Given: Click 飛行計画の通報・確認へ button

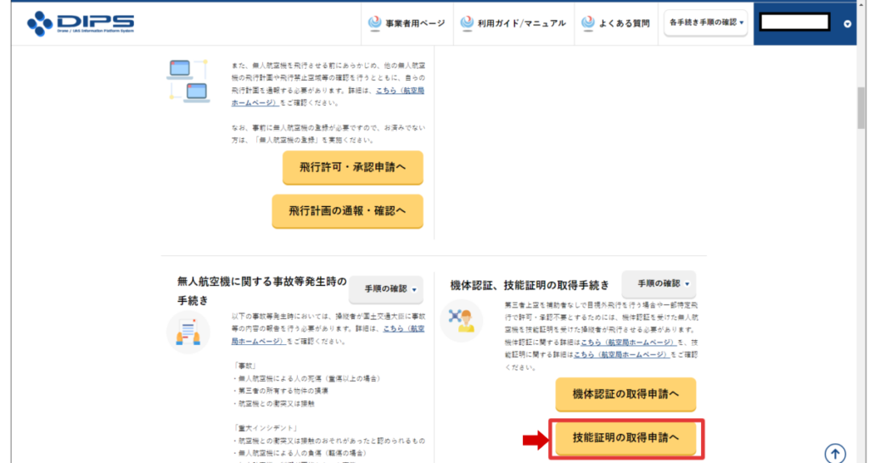Looking at the screenshot, I should coord(347,211).
